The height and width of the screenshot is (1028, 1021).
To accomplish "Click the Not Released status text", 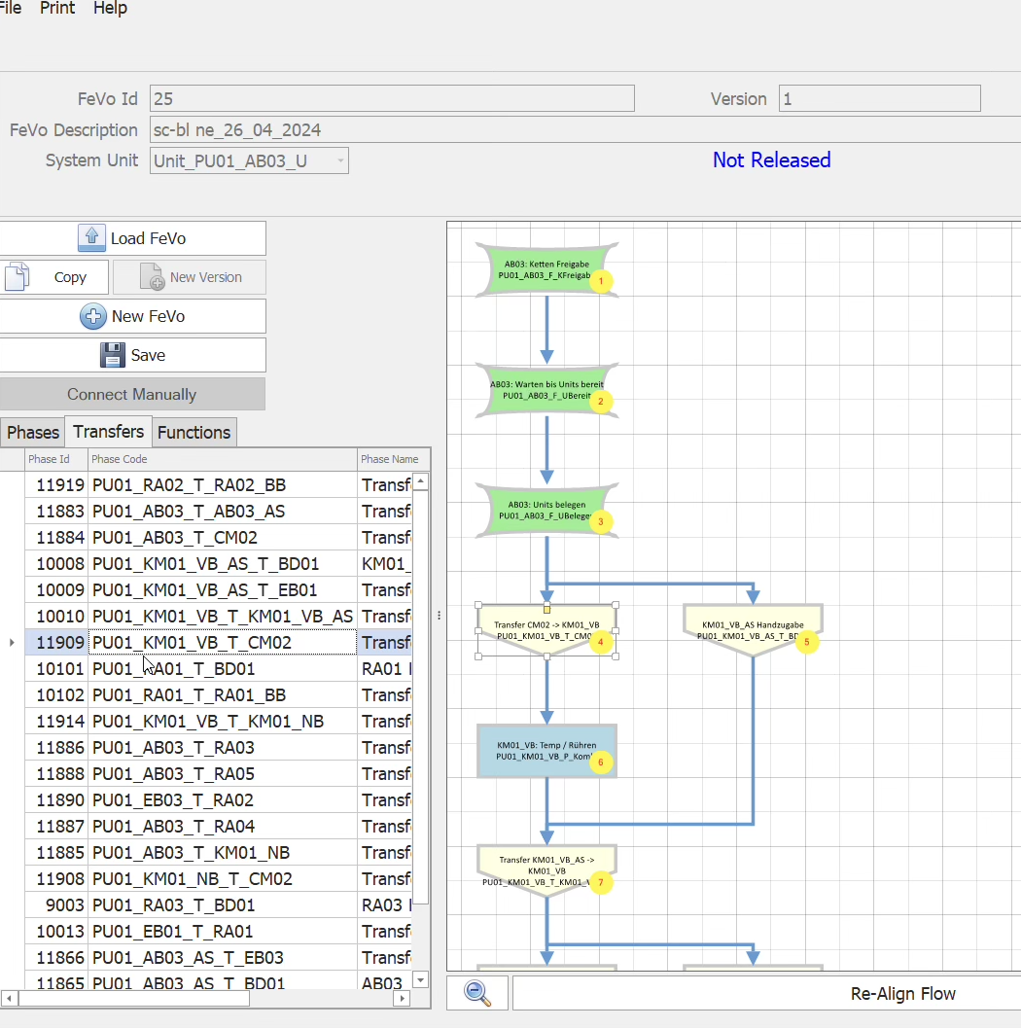I will (771, 160).
